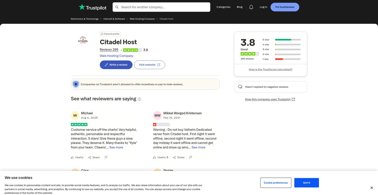Click the info icon beside reviewers heading
Image resolution: width=378 pixels, height=195 pixels.
pyautogui.click(x=139, y=99)
